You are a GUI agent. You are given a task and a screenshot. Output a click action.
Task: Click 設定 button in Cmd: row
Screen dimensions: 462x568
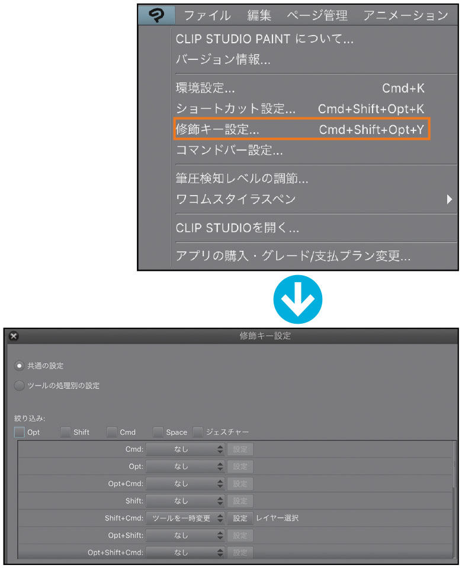(240, 449)
